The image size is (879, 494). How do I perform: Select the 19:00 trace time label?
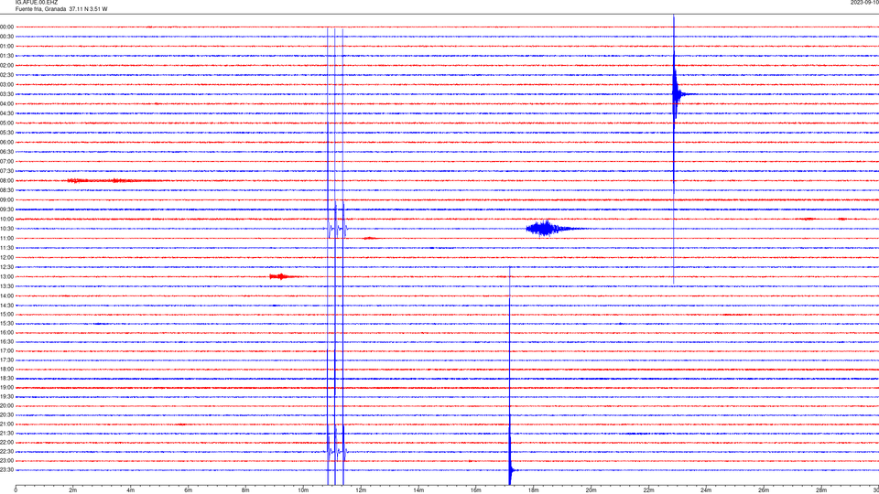[6, 388]
